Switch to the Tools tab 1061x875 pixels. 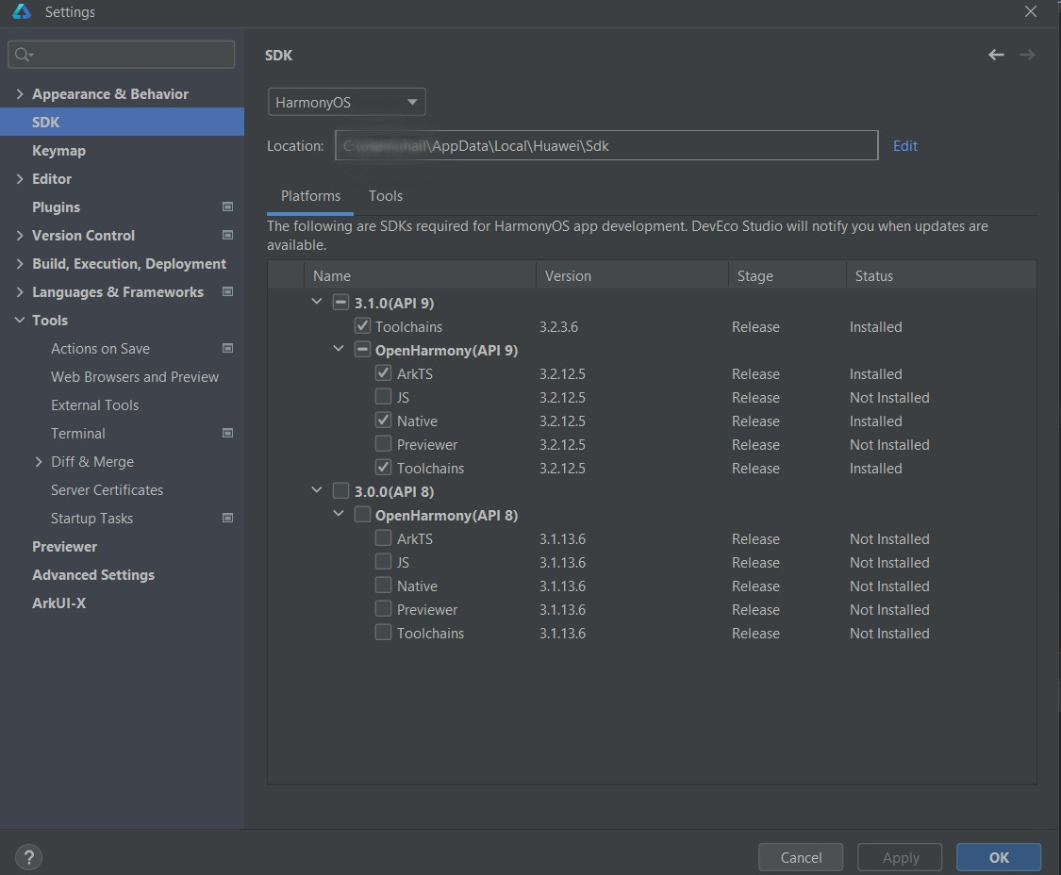[386, 196]
